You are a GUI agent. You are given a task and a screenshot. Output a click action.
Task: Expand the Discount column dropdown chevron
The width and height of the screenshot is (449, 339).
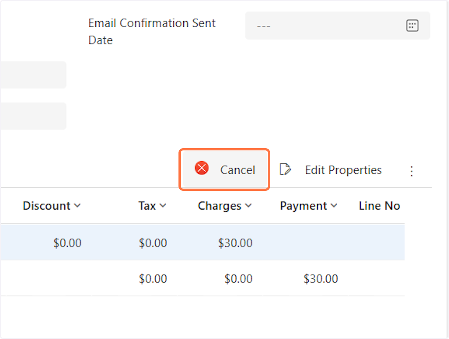pos(77,205)
